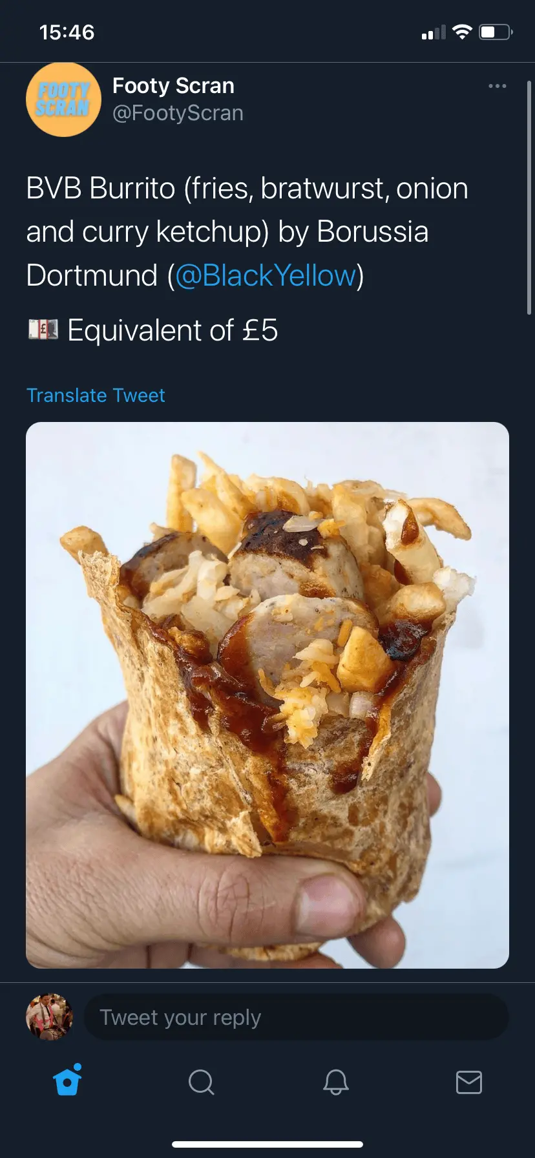Open the Messages envelope tab
The image size is (535, 1158).
[x=469, y=1082]
